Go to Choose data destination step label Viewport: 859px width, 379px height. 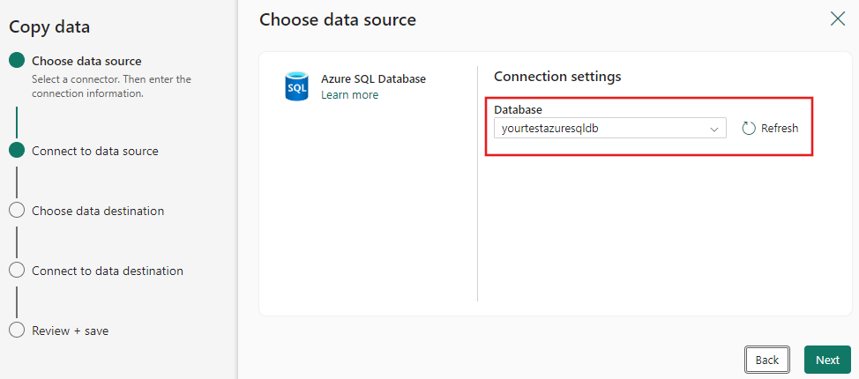[x=98, y=211]
